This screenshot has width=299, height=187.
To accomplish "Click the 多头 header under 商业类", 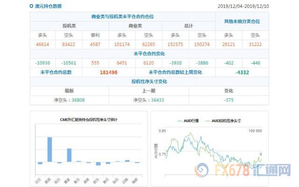I will tap(122, 35).
